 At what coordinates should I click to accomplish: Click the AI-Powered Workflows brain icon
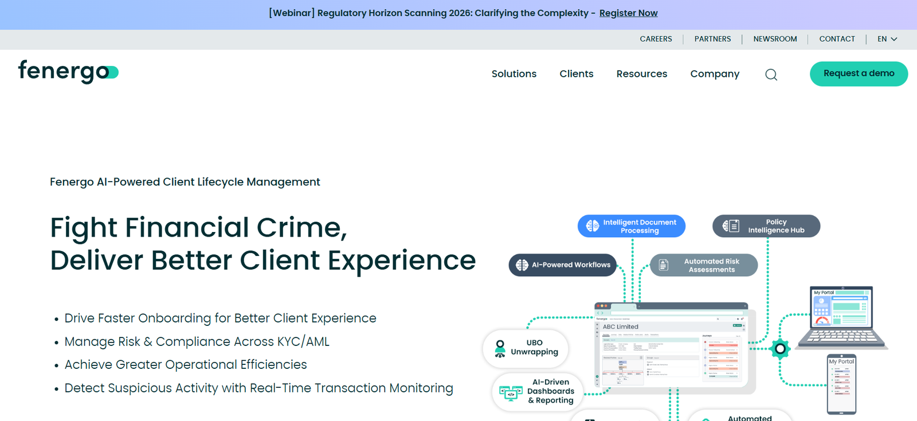(522, 265)
